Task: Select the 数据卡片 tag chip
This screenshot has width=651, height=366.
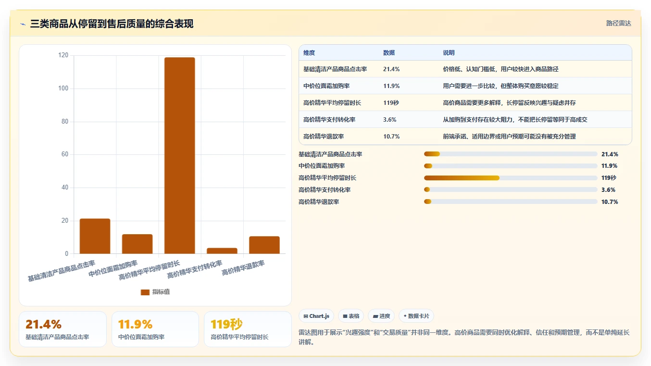Action: pyautogui.click(x=416, y=316)
